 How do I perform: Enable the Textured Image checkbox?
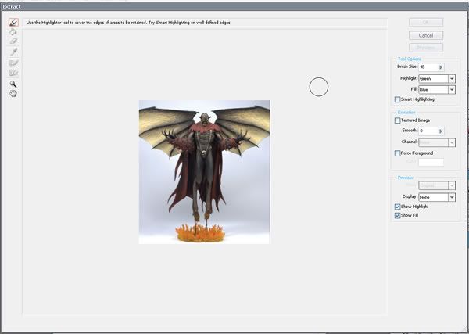point(398,120)
